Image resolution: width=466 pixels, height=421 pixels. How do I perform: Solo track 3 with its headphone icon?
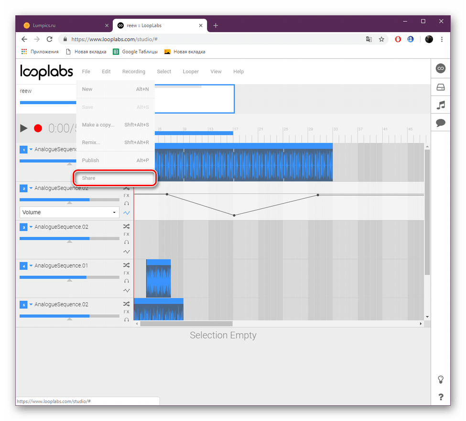[x=126, y=242]
